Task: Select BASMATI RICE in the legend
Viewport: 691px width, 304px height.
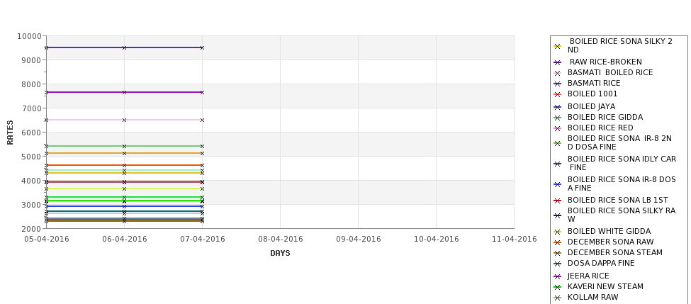Action: coord(594,84)
